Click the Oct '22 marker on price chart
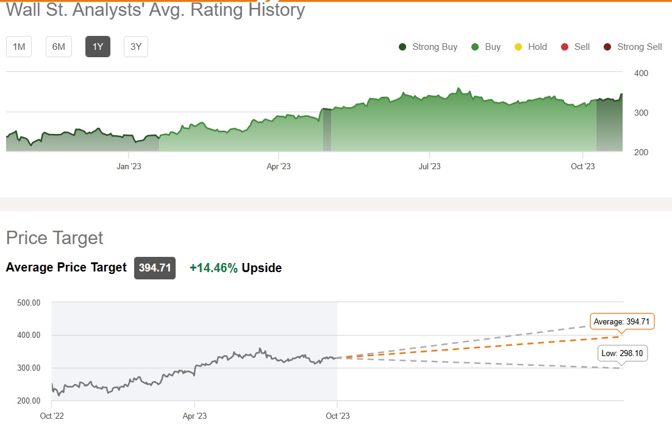Viewport: 672px width, 434px height. pos(52,416)
